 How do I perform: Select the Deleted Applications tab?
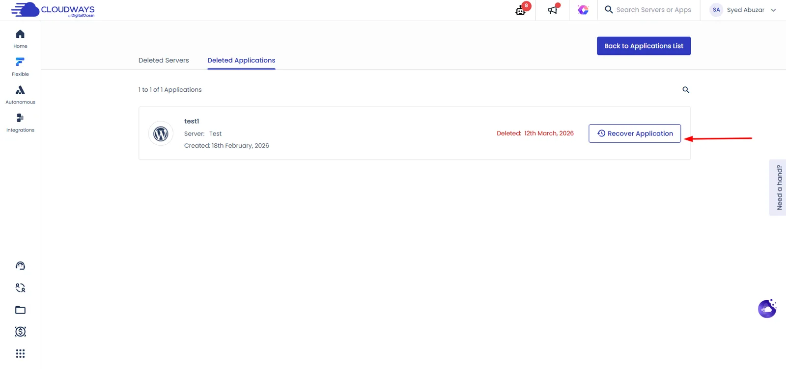tap(241, 60)
